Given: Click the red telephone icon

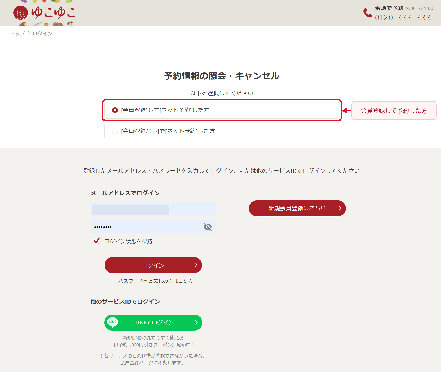Looking at the screenshot, I should pyautogui.click(x=368, y=13).
